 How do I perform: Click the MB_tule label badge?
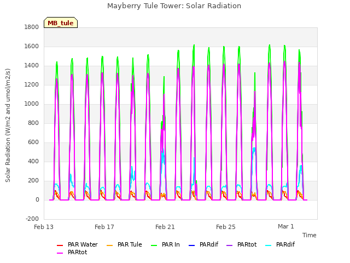click(x=61, y=22)
